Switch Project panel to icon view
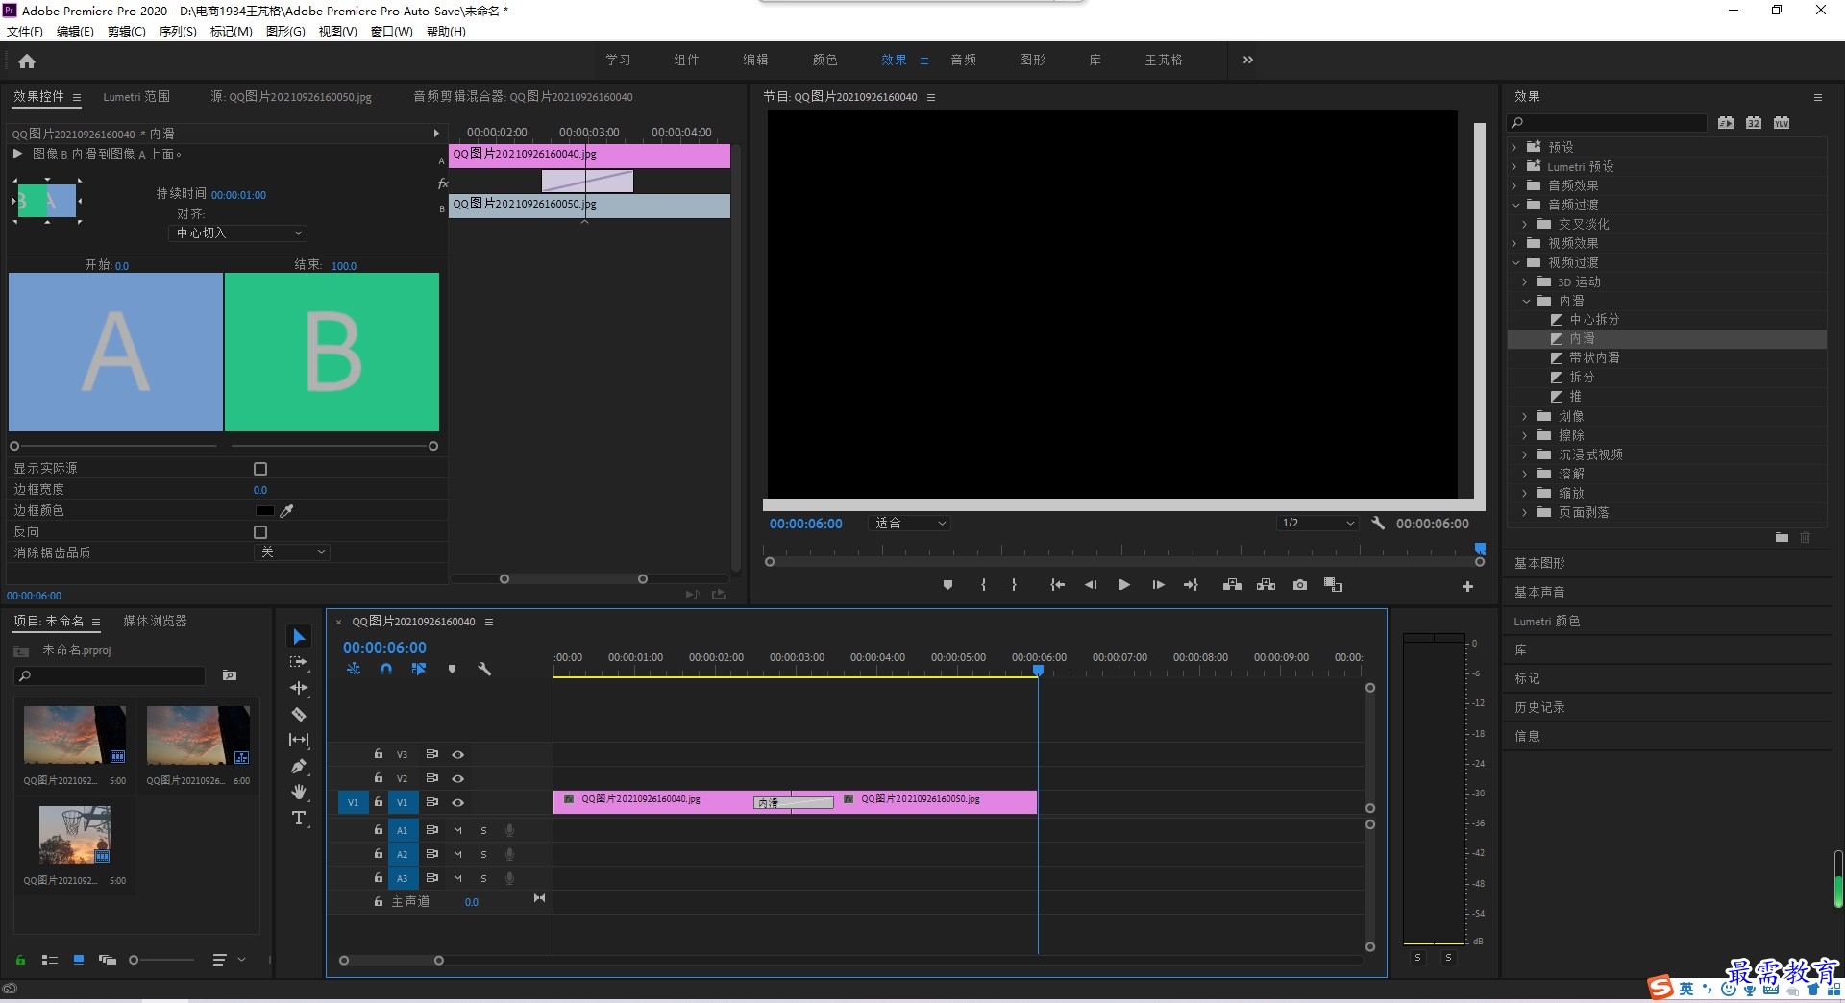1845x1003 pixels. point(79,960)
